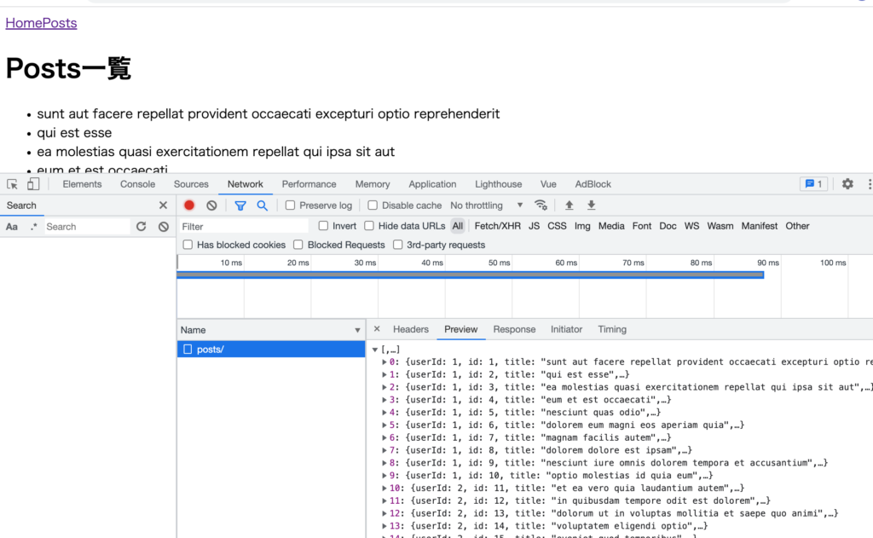Clear the network log

click(x=211, y=205)
